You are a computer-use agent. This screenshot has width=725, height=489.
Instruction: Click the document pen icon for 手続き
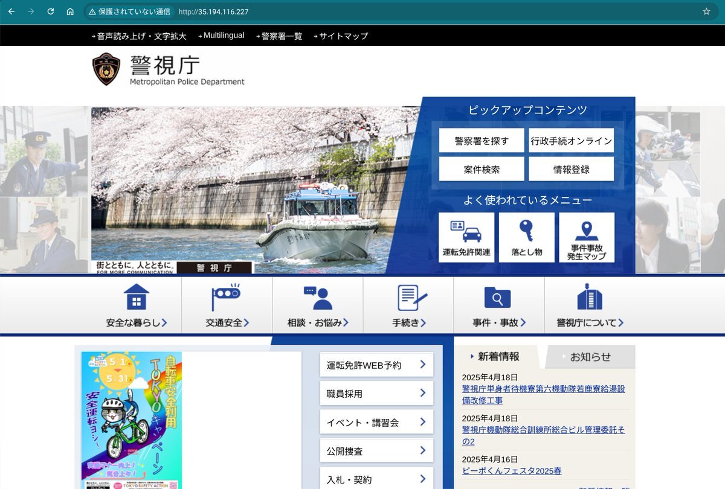click(x=412, y=298)
